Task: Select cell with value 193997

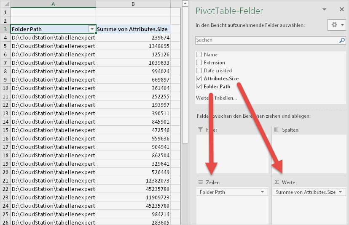Action: [x=133, y=105]
